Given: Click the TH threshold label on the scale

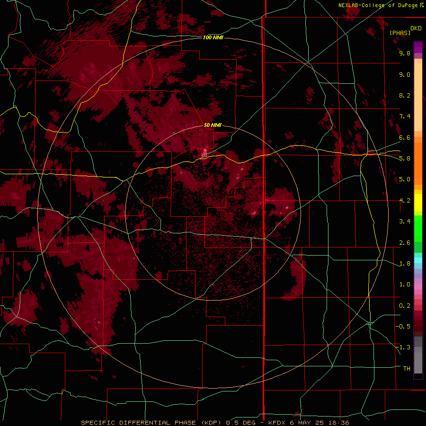Looking at the screenshot, I should (407, 369).
